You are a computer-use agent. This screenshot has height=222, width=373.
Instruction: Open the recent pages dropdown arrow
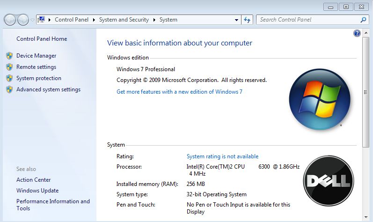[32, 20]
